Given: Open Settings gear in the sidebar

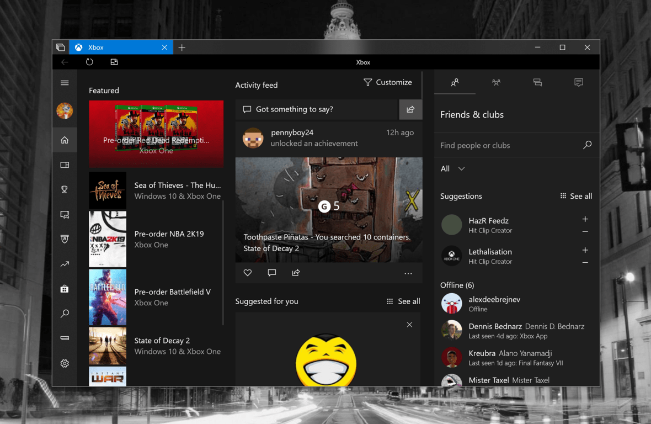Looking at the screenshot, I should 65,363.
